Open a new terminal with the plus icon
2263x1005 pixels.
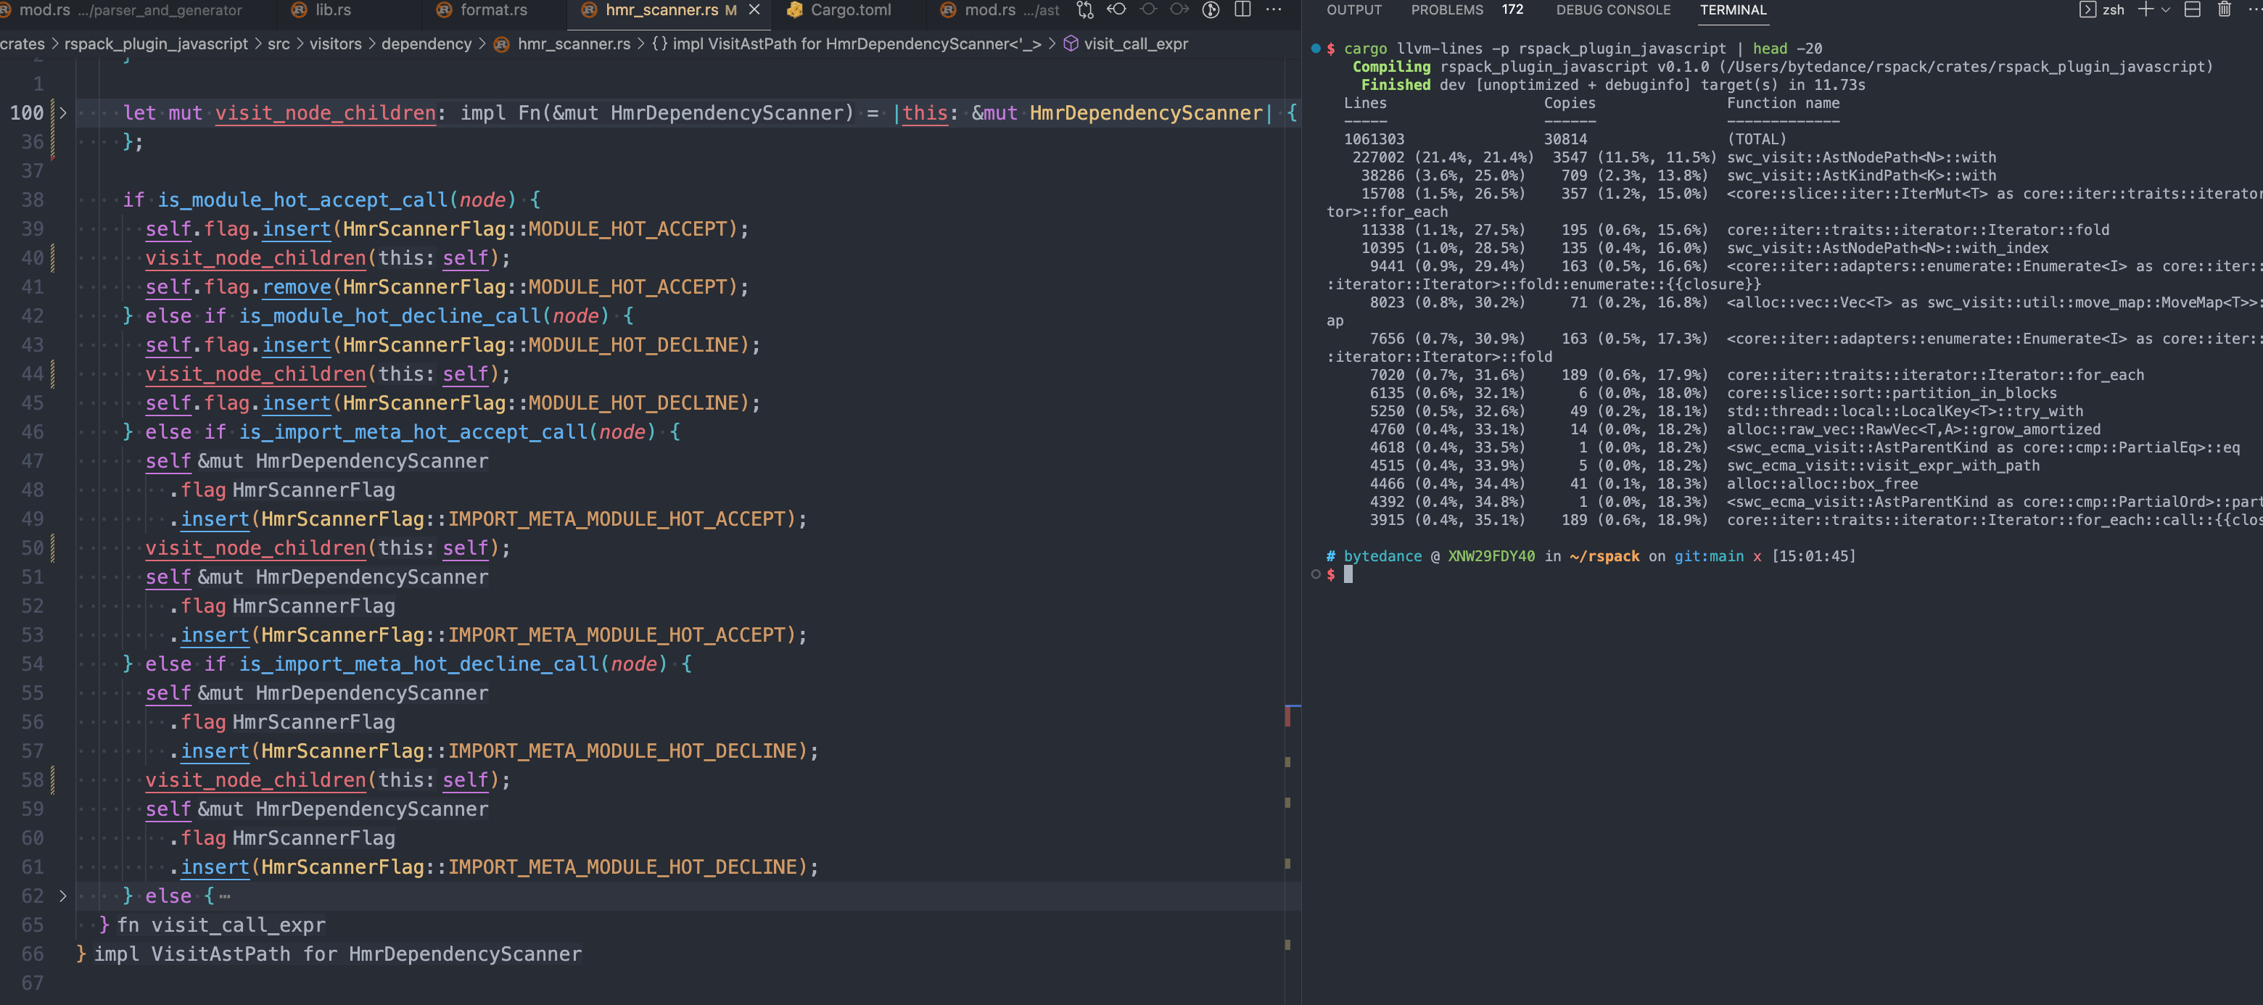[2146, 11]
